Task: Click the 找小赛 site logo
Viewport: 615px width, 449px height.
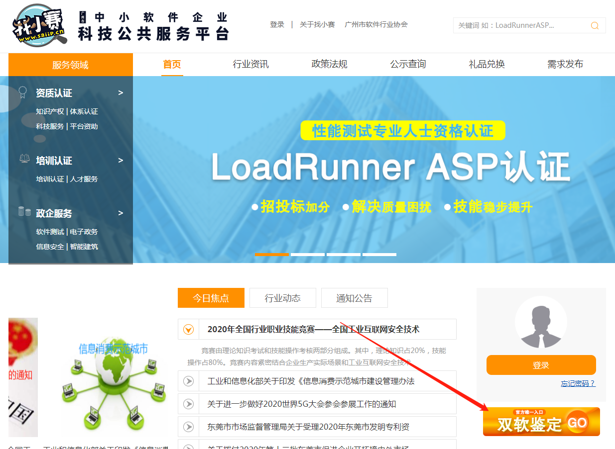Action: (39, 24)
